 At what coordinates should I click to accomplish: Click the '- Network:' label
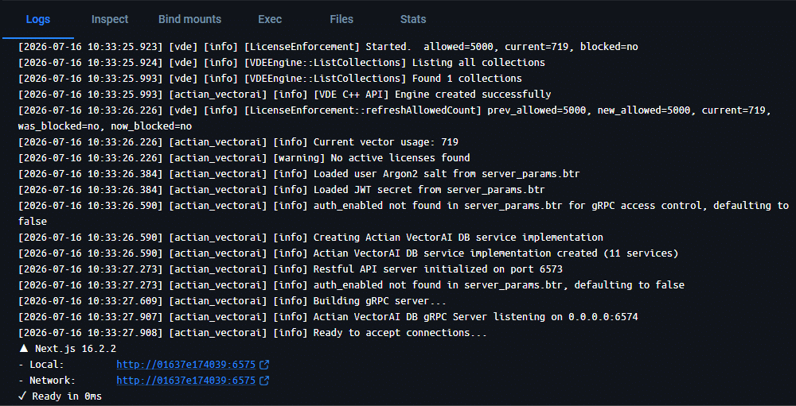coord(47,380)
